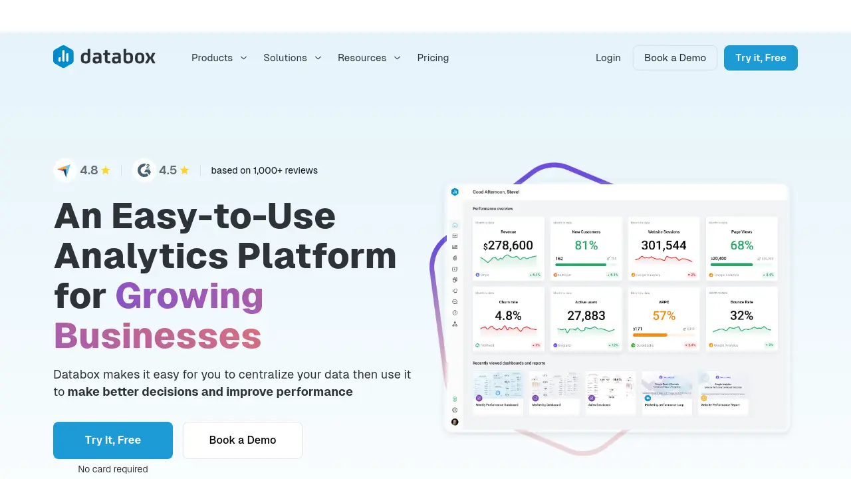The image size is (851, 479).
Task: Click the Login link
Action: click(608, 58)
